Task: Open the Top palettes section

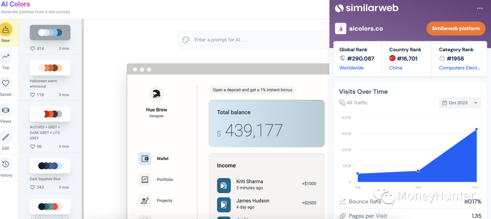Action: [x=6, y=57]
